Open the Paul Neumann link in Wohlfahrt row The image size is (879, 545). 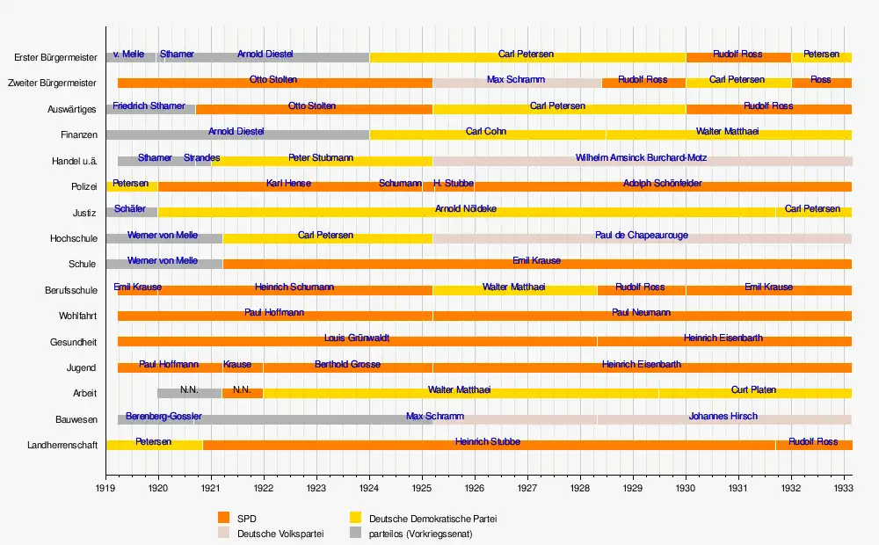click(642, 313)
